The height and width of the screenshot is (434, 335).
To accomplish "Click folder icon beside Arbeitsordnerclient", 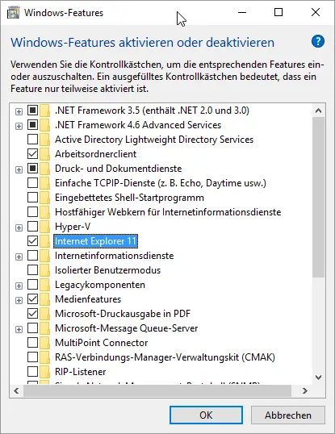I will 44,154.
